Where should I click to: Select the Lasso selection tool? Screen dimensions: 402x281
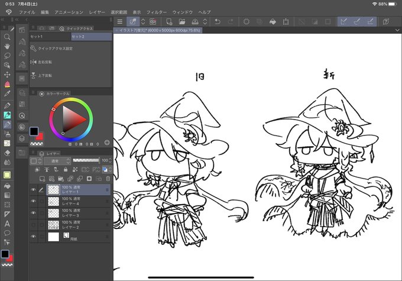tap(7, 56)
